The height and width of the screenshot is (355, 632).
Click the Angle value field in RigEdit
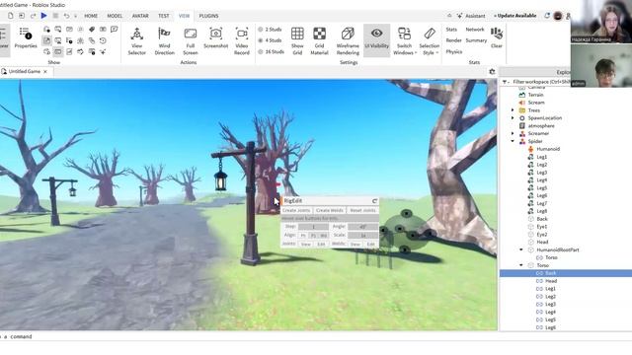tap(362, 227)
